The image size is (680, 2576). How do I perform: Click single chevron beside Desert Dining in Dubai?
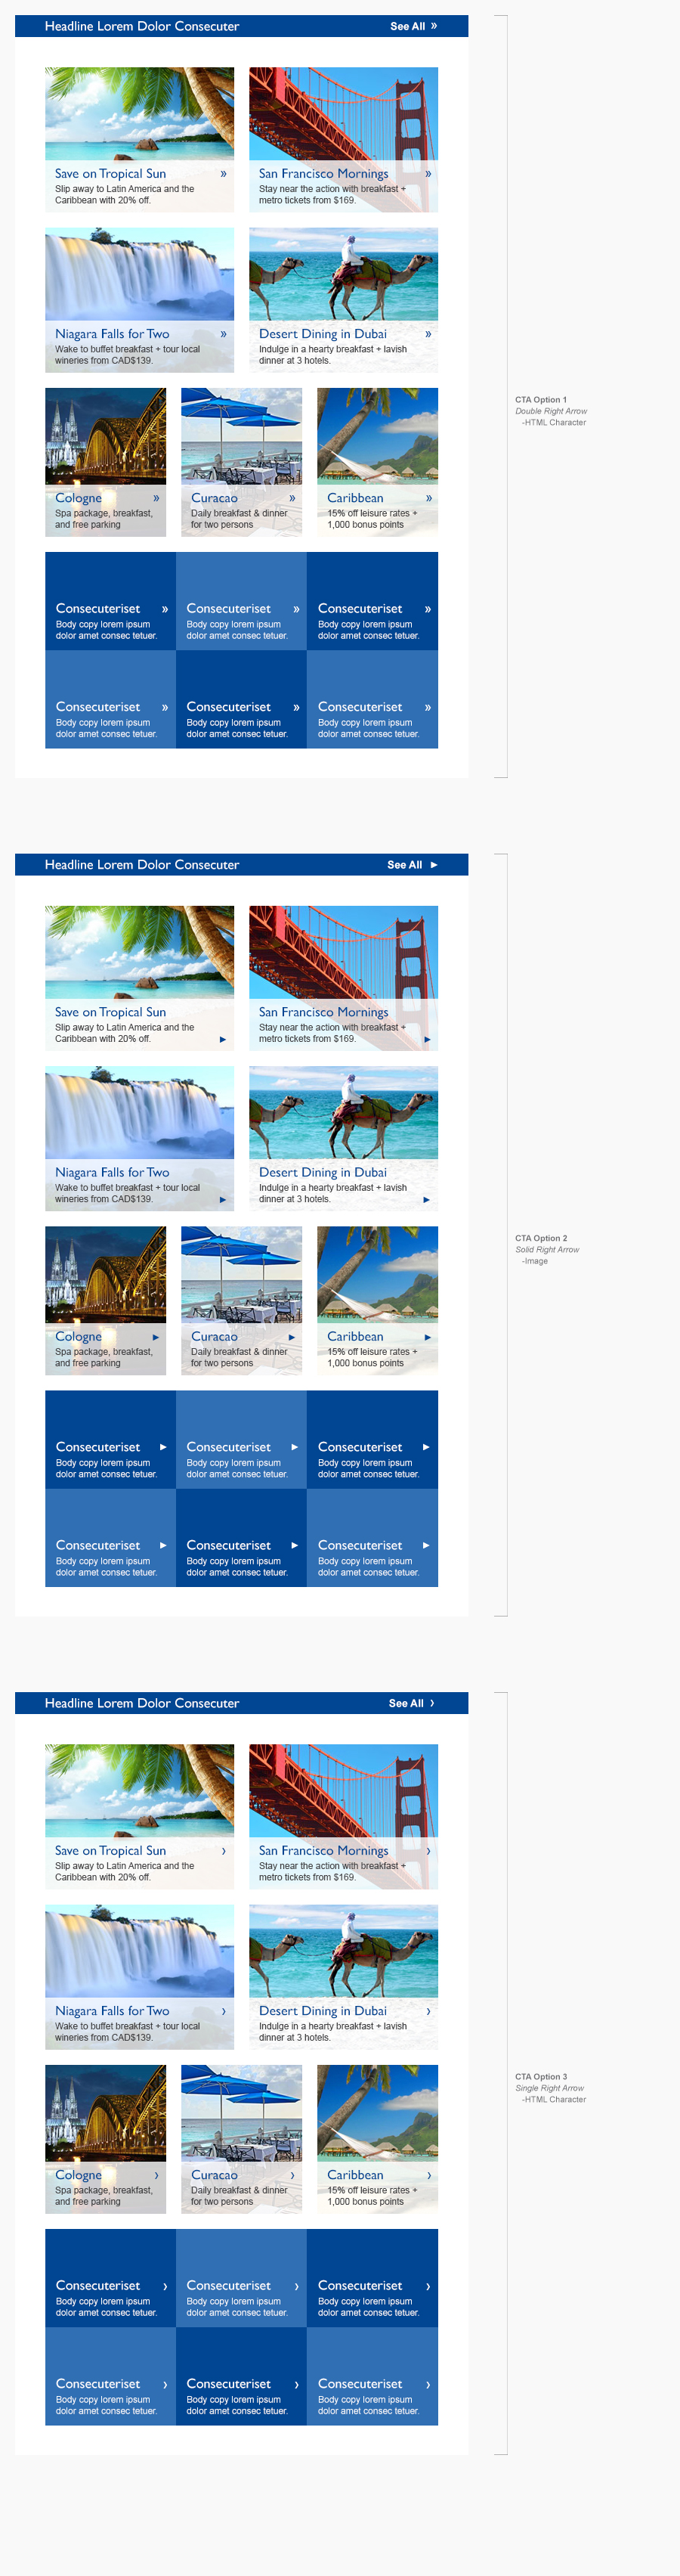(x=428, y=2011)
